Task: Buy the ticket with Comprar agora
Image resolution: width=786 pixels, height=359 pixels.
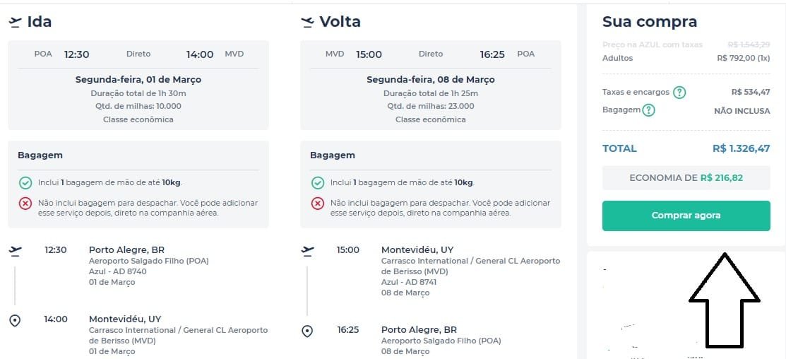Action: click(686, 216)
